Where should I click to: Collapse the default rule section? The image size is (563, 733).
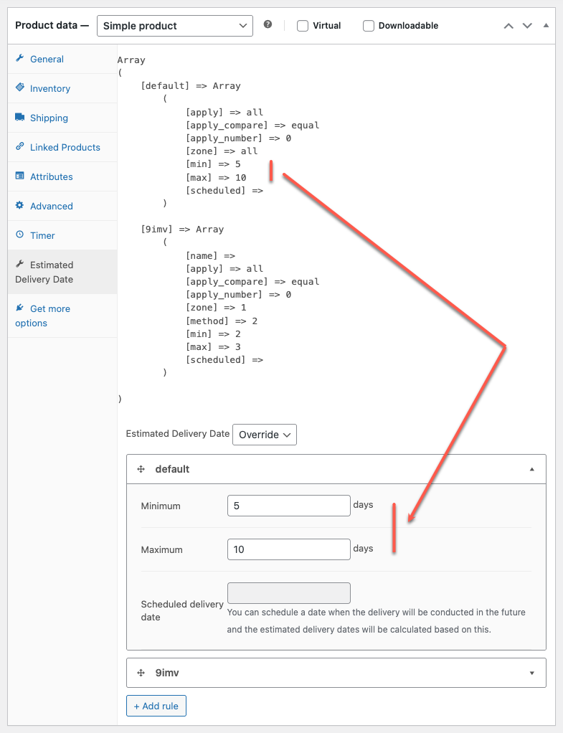(531, 469)
